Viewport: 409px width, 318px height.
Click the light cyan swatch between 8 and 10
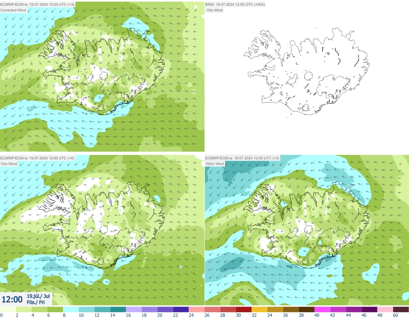click(x=71, y=309)
